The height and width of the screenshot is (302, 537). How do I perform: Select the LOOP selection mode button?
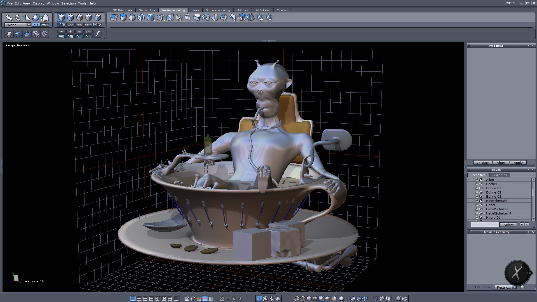70,25
